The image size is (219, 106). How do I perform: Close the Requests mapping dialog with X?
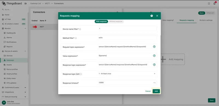[157, 16]
